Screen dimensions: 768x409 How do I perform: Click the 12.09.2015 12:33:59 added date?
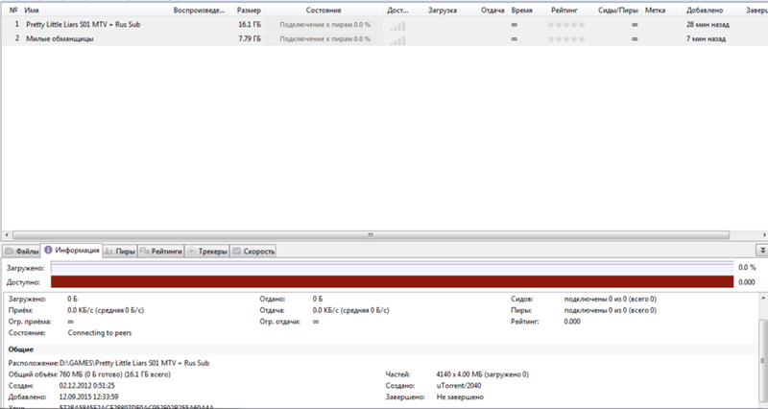(x=88, y=397)
